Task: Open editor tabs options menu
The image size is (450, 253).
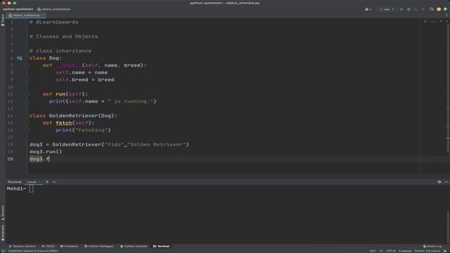Action: tap(446, 15)
